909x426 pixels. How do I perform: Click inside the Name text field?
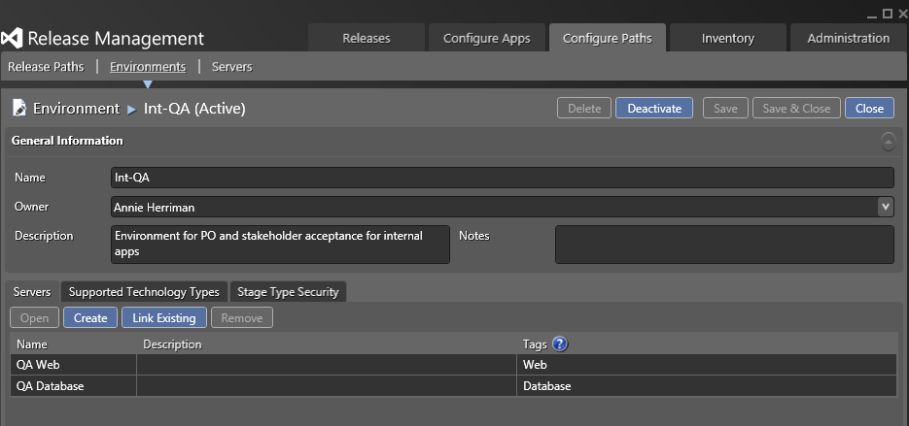[502, 178]
